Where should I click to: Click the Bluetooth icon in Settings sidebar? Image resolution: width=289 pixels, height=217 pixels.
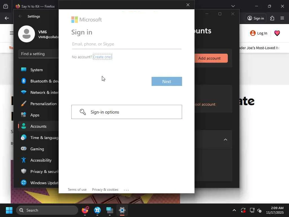coord(24,81)
